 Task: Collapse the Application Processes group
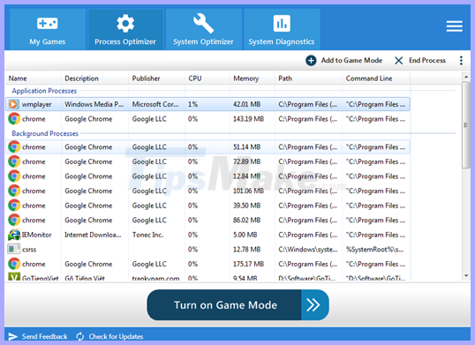click(44, 91)
